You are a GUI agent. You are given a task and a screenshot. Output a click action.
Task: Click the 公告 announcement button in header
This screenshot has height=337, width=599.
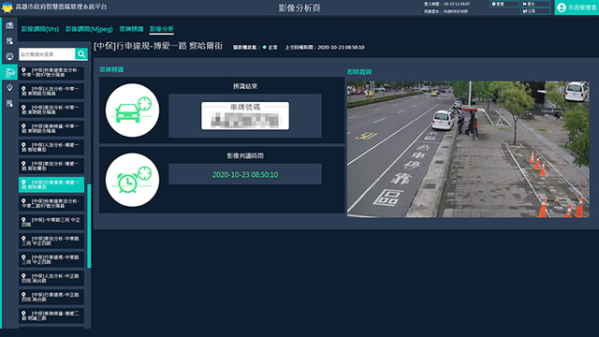click(535, 11)
